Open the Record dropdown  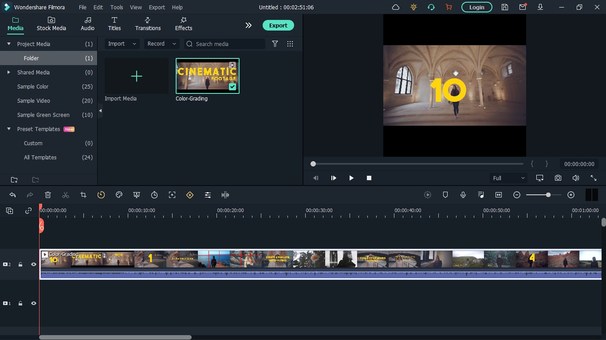pos(161,44)
